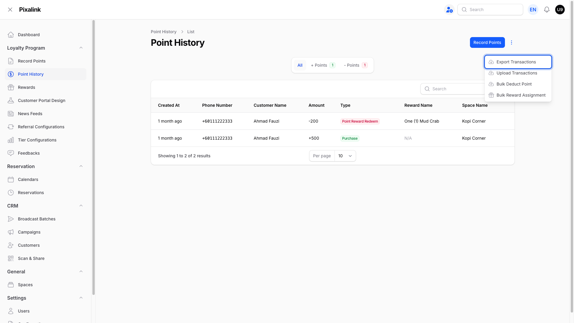
Task: Go to Customers in the sidebar
Action: [45, 245]
